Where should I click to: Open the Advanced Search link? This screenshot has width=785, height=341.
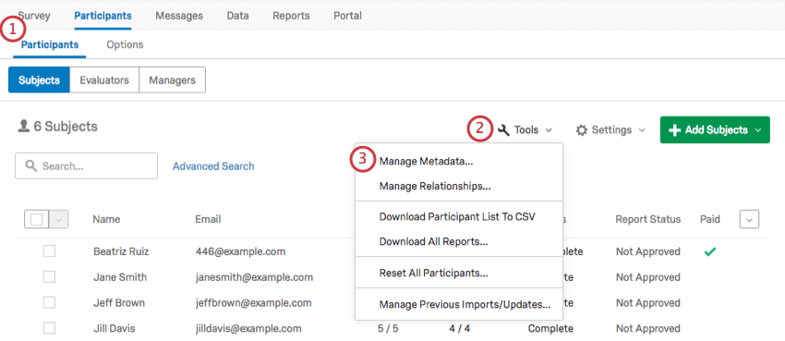213,166
